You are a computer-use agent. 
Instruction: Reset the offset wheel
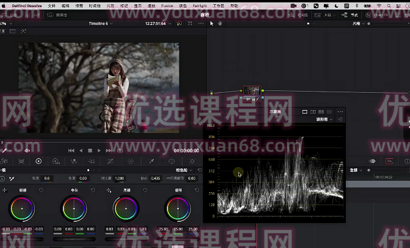click(197, 190)
